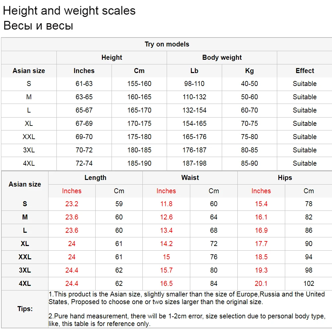
Task: Click the 'Height and weight scales' title
Action: pos(69,11)
